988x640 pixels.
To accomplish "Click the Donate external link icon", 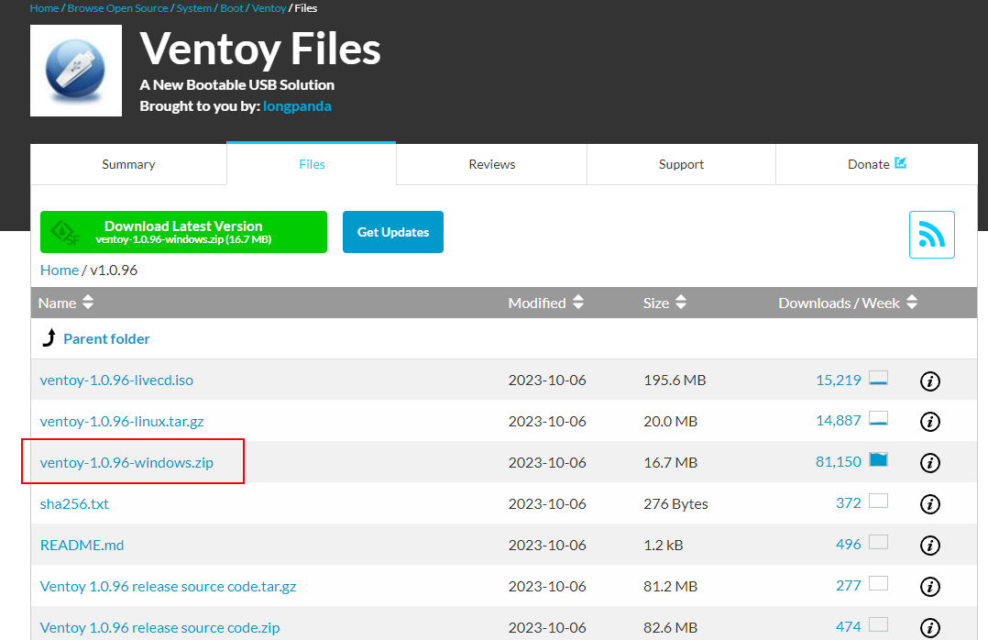I will click(x=900, y=163).
